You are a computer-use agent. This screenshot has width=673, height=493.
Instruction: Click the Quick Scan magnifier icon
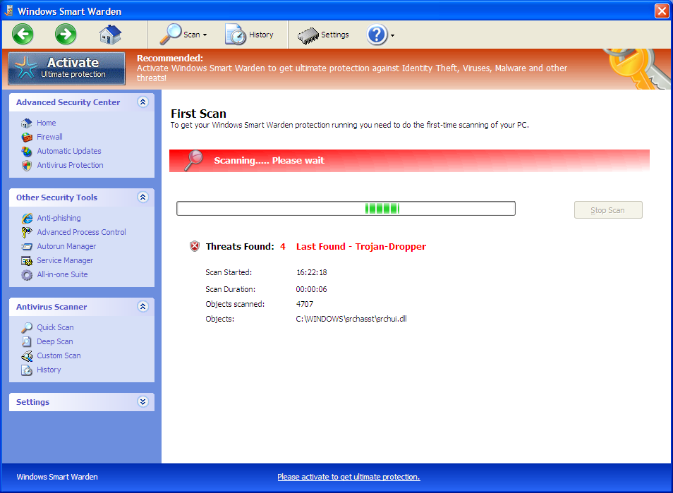tap(27, 327)
